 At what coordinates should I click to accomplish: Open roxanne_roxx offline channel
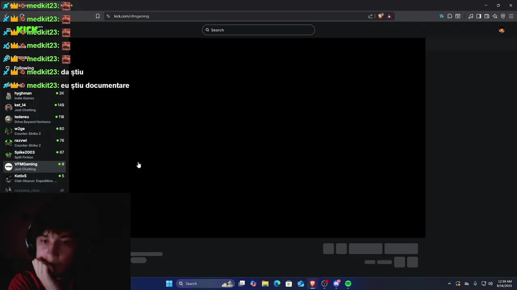(x=34, y=190)
